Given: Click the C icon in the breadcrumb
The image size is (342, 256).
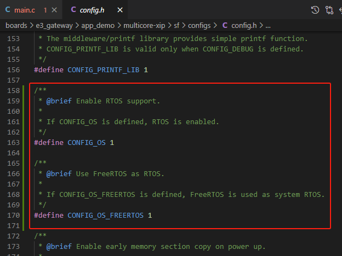Looking at the screenshot, I should (225, 26).
